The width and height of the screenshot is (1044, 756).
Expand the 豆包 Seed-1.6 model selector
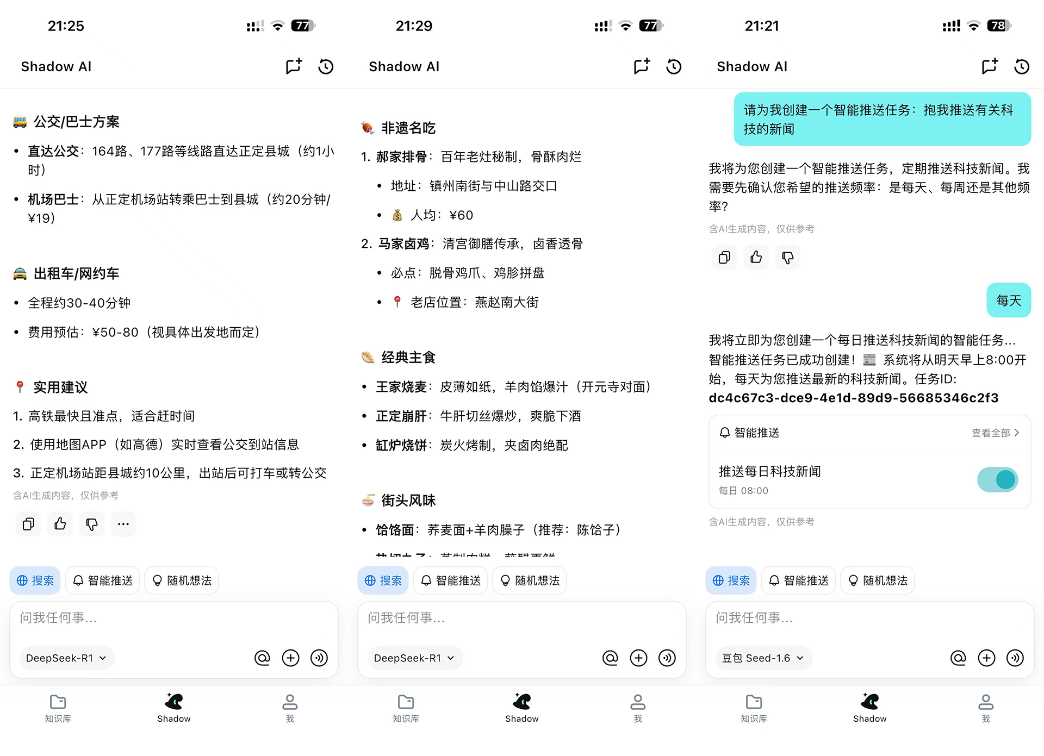pos(762,658)
